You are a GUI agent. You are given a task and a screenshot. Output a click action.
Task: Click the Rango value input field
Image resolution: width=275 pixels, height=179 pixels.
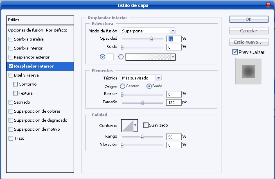pos(174,136)
